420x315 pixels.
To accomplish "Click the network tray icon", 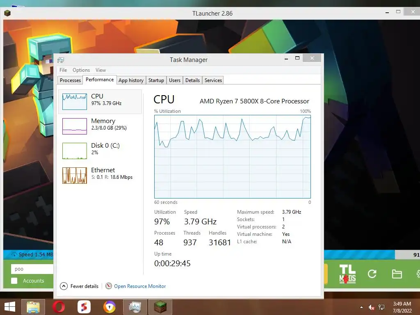I will tap(381, 307).
